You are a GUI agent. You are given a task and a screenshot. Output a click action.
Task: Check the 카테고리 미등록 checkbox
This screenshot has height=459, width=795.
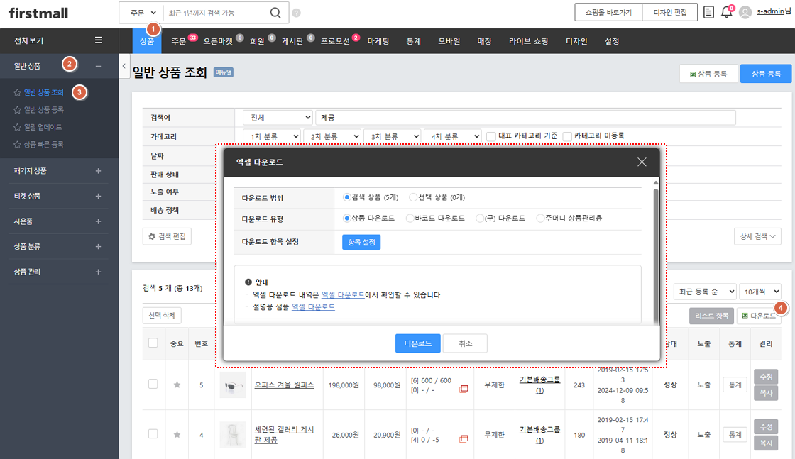[567, 136]
